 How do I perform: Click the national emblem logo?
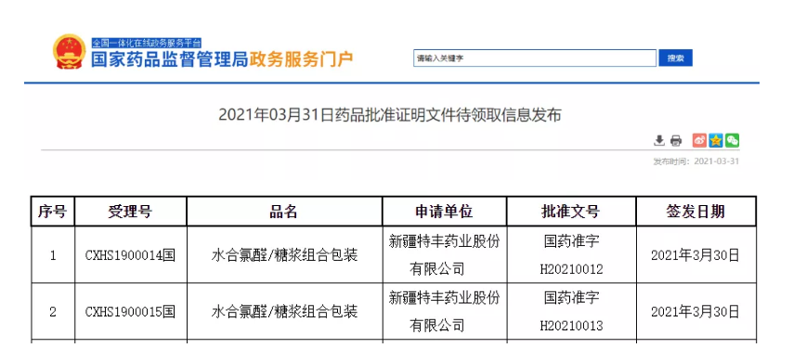[x=70, y=51]
